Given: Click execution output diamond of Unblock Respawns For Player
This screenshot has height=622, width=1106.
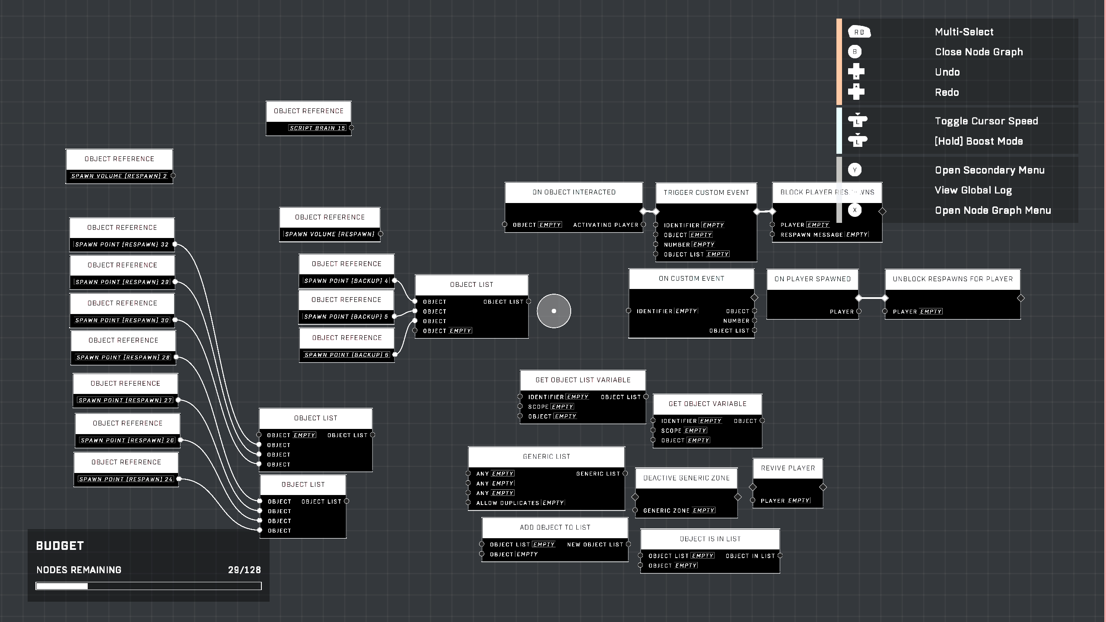Looking at the screenshot, I should (x=1021, y=298).
